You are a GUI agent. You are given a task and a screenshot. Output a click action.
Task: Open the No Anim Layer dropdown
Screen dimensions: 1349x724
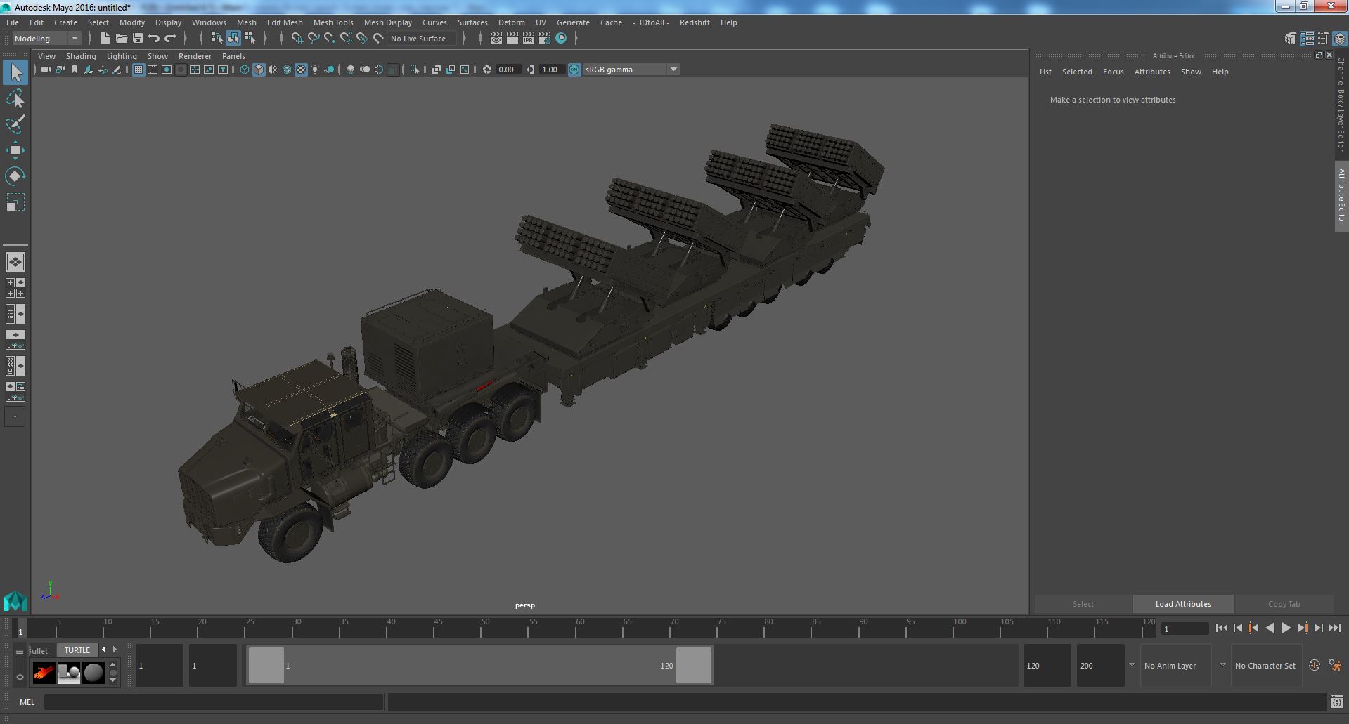point(1175,666)
